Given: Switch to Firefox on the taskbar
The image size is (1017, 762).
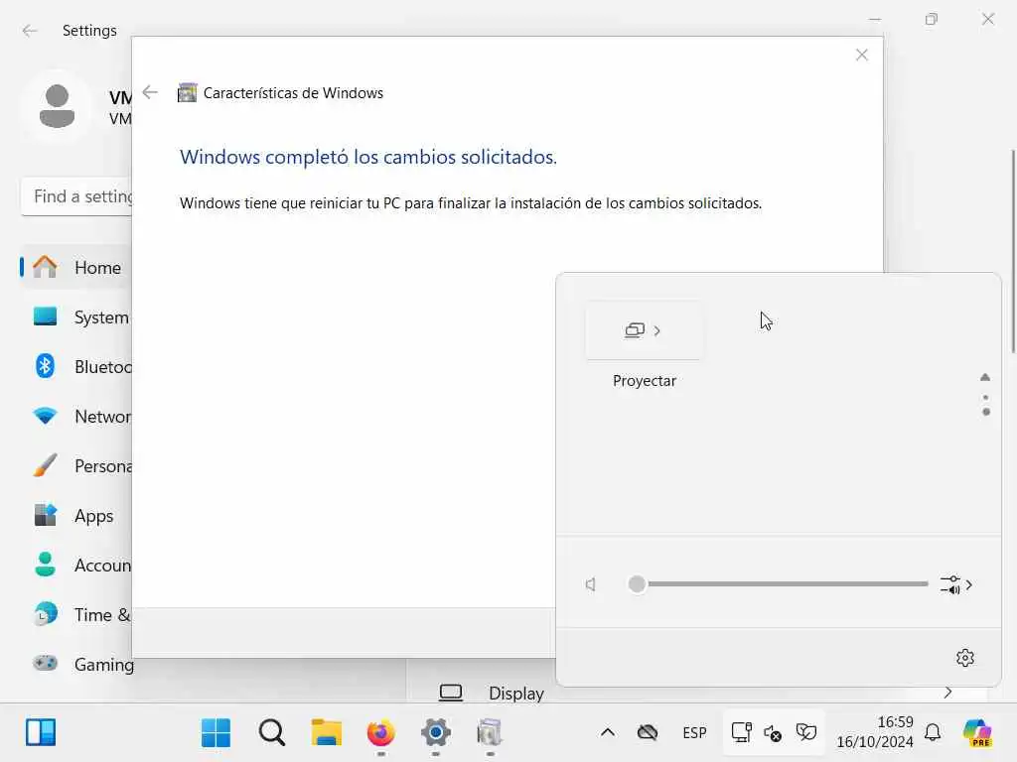Looking at the screenshot, I should (x=380, y=733).
